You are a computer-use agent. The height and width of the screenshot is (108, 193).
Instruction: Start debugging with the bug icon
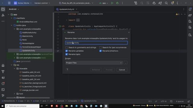(117, 3)
